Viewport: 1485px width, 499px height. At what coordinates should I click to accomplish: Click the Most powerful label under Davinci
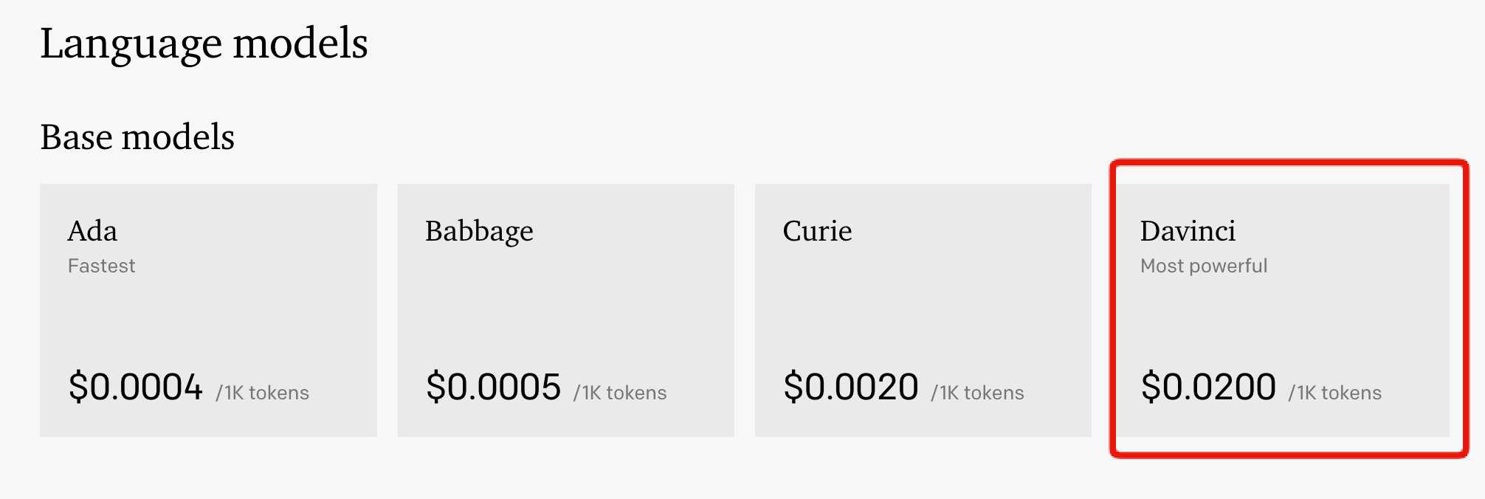[x=1204, y=266]
